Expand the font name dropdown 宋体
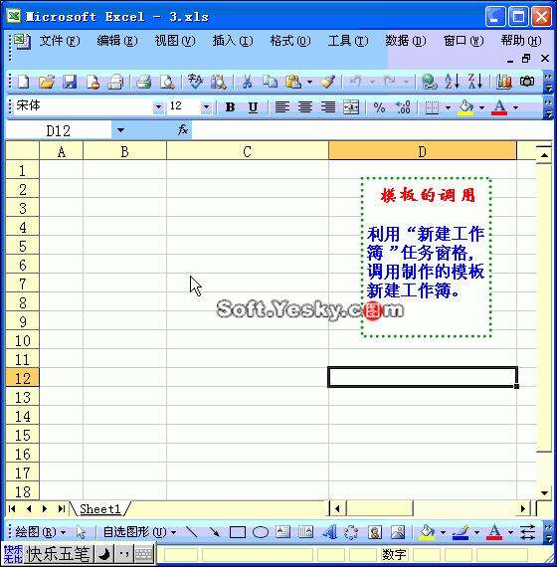This screenshot has height=567, width=557. click(158, 107)
